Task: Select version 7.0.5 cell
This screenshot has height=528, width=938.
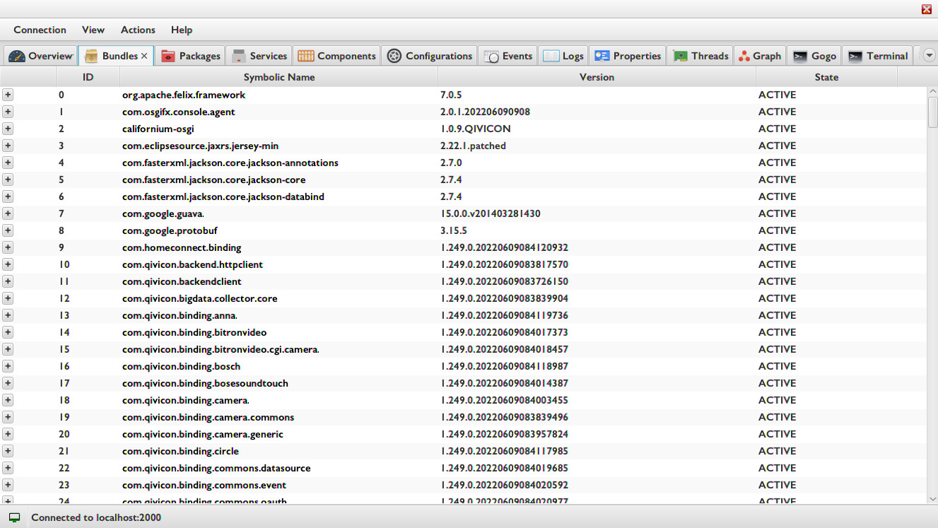Action: point(451,95)
